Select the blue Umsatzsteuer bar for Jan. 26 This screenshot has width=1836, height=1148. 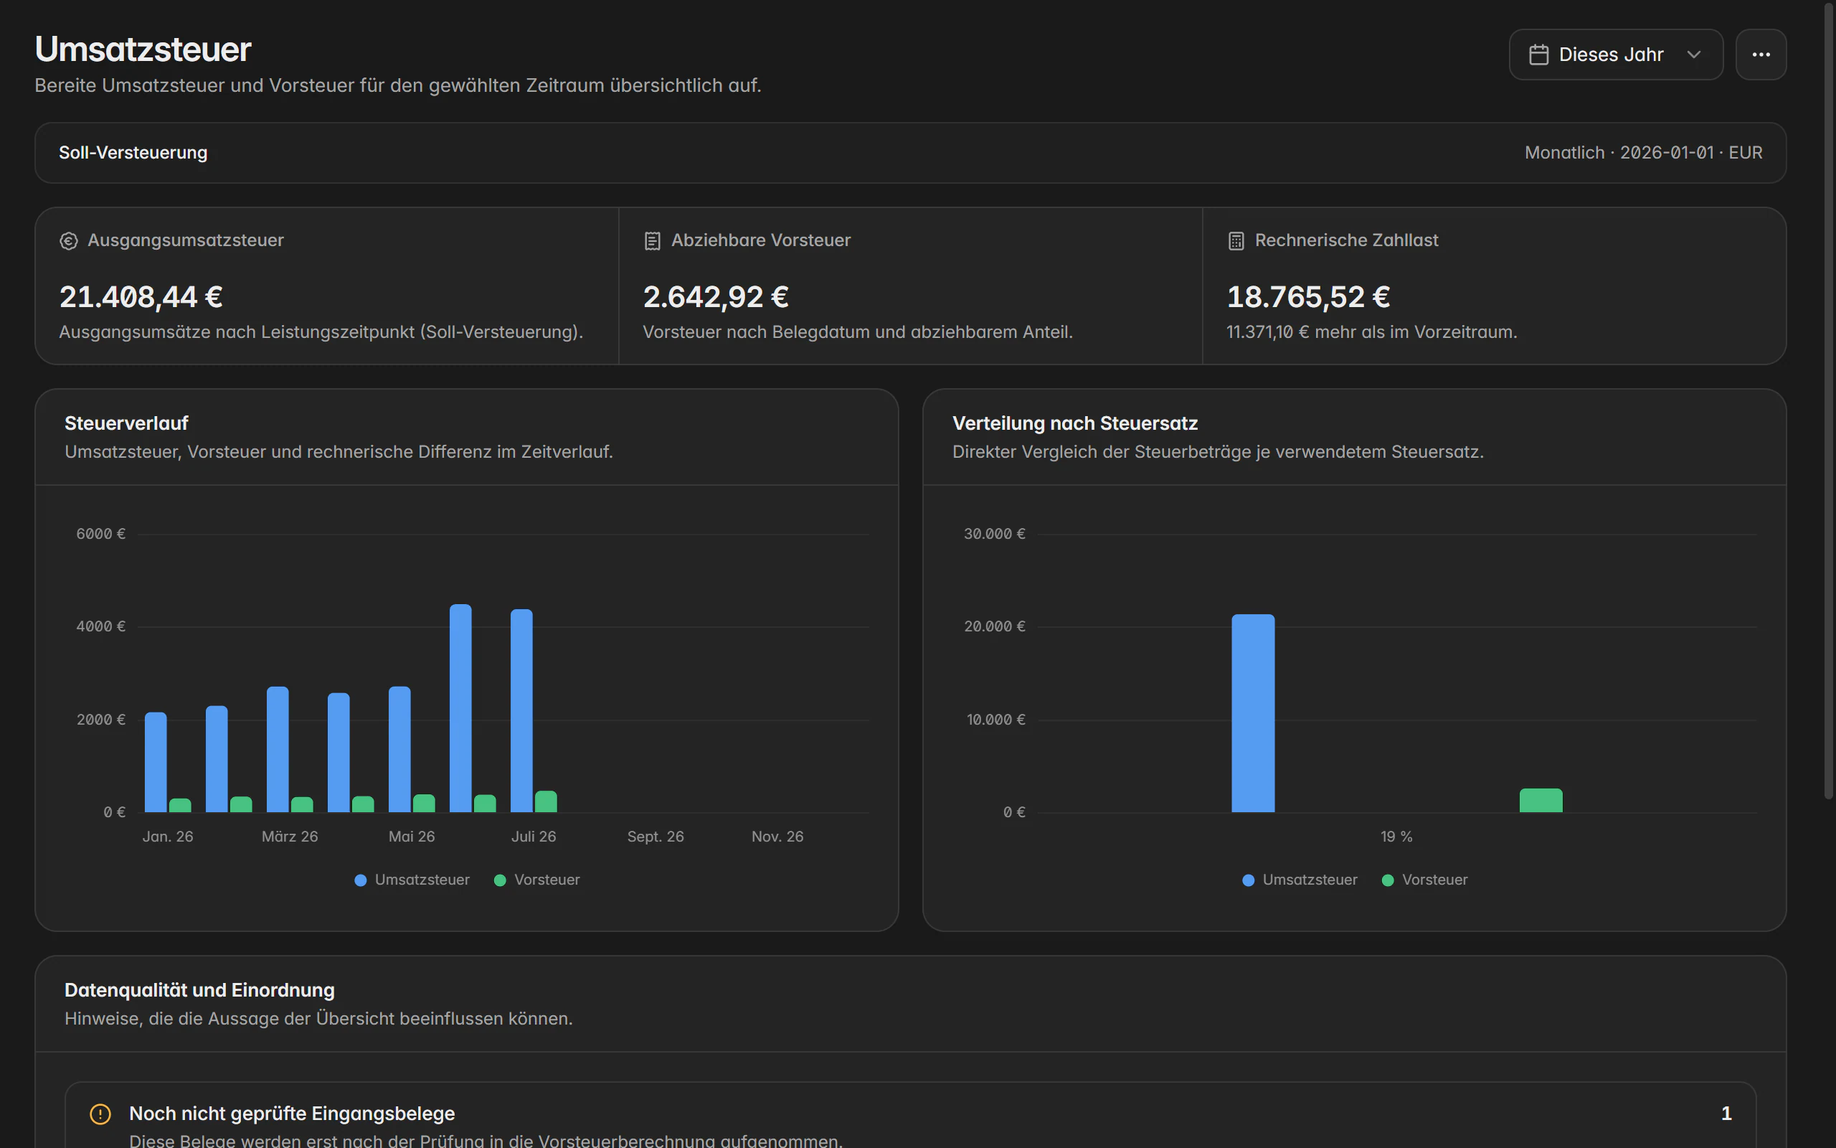156,762
